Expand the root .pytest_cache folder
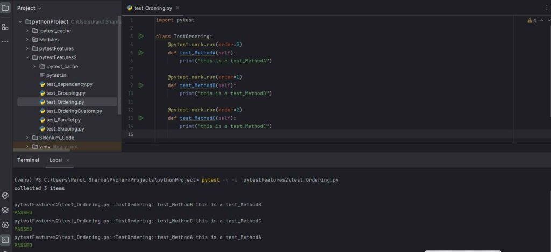The width and height of the screenshot is (551, 252). pos(27,31)
